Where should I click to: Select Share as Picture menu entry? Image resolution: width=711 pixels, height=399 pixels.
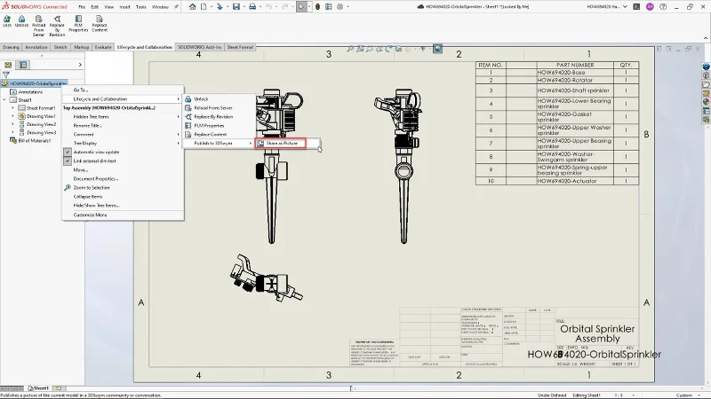pyautogui.click(x=280, y=143)
